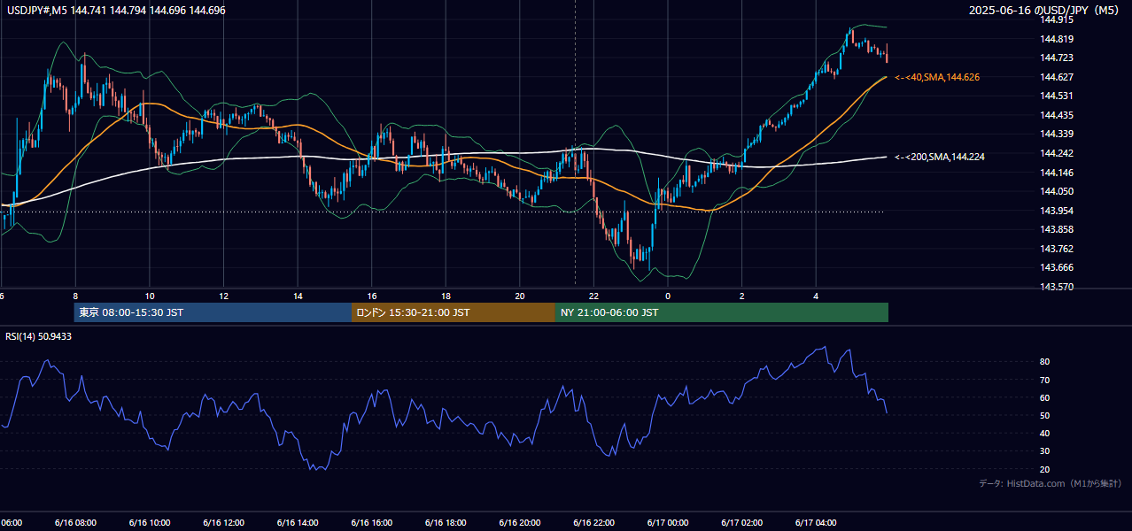
Task: Click hour label 14 under the price chart
Action: 298,296
